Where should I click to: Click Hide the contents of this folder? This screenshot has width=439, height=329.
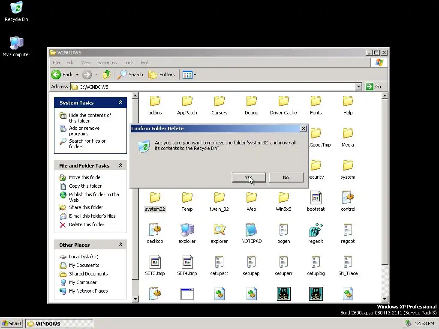tap(90, 118)
